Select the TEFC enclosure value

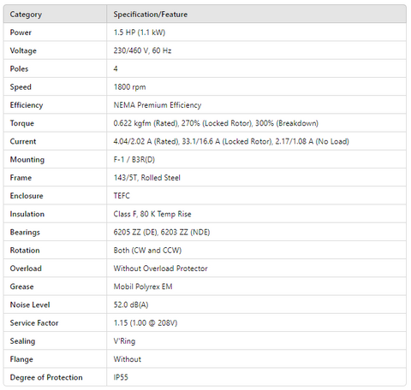122,196
